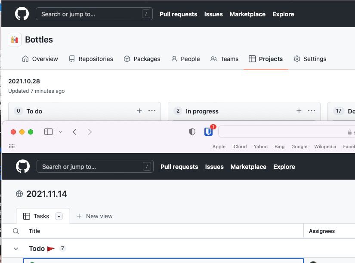The height and width of the screenshot is (263, 355).
Task: Open Wikipedia bookmark
Action: click(325, 147)
